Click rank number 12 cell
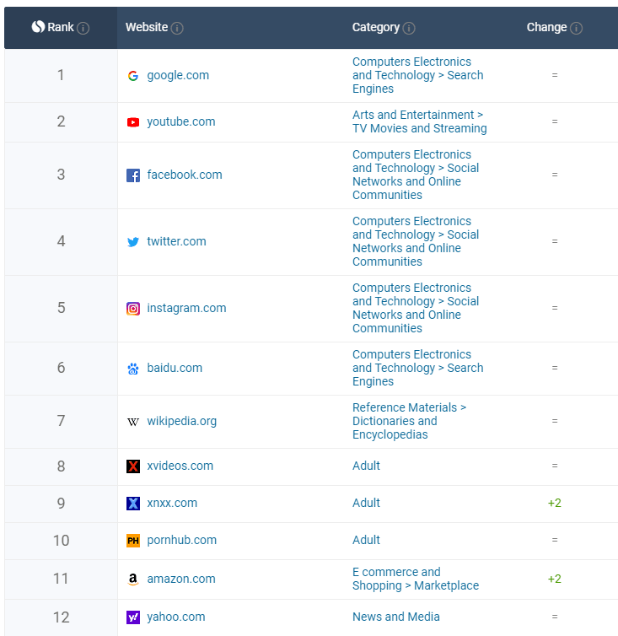Screen dimensions: 618x636 (61, 617)
